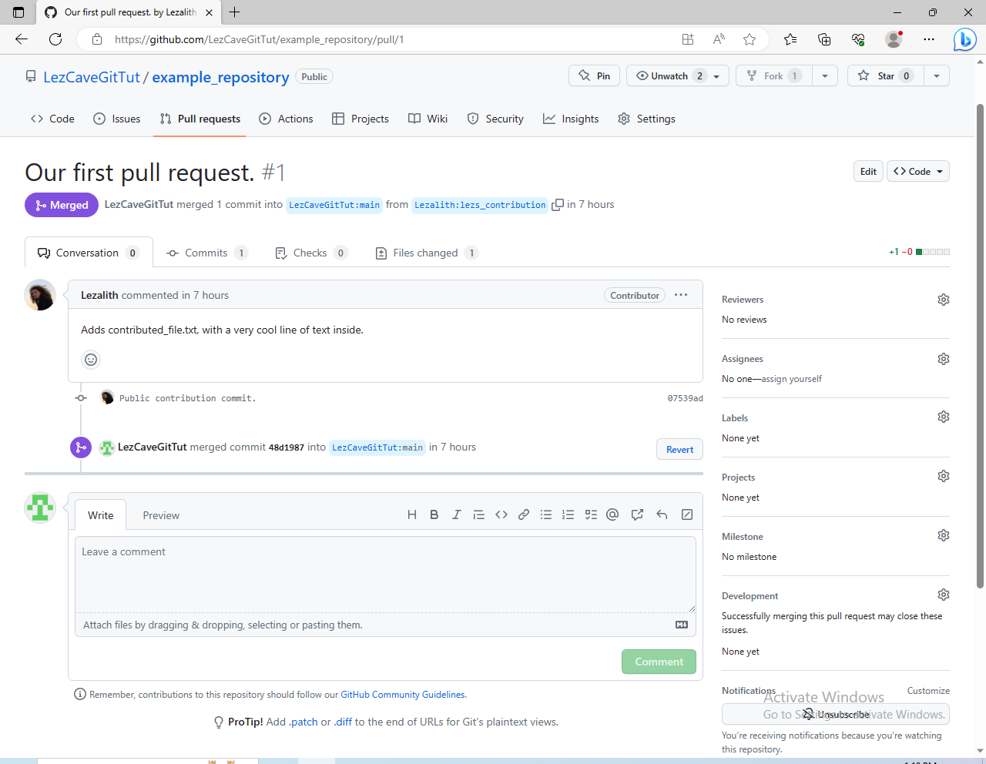The height and width of the screenshot is (764, 986).
Task: Click Lezalith's avatar thumbnail
Action: coord(40,295)
